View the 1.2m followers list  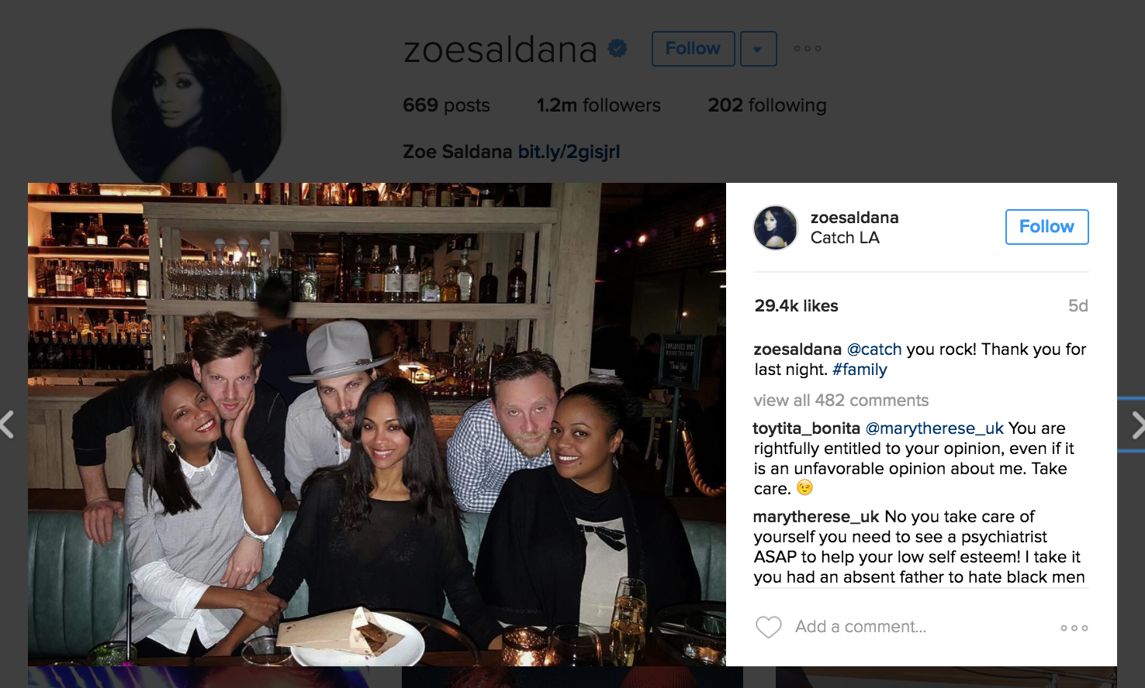(x=598, y=105)
